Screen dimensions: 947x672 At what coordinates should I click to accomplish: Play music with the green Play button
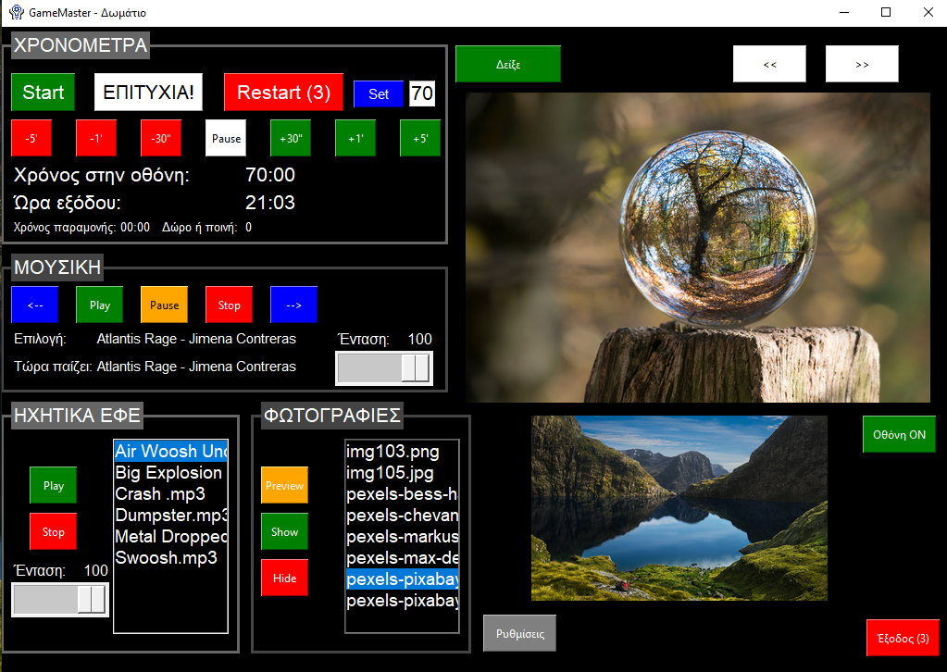(x=99, y=305)
